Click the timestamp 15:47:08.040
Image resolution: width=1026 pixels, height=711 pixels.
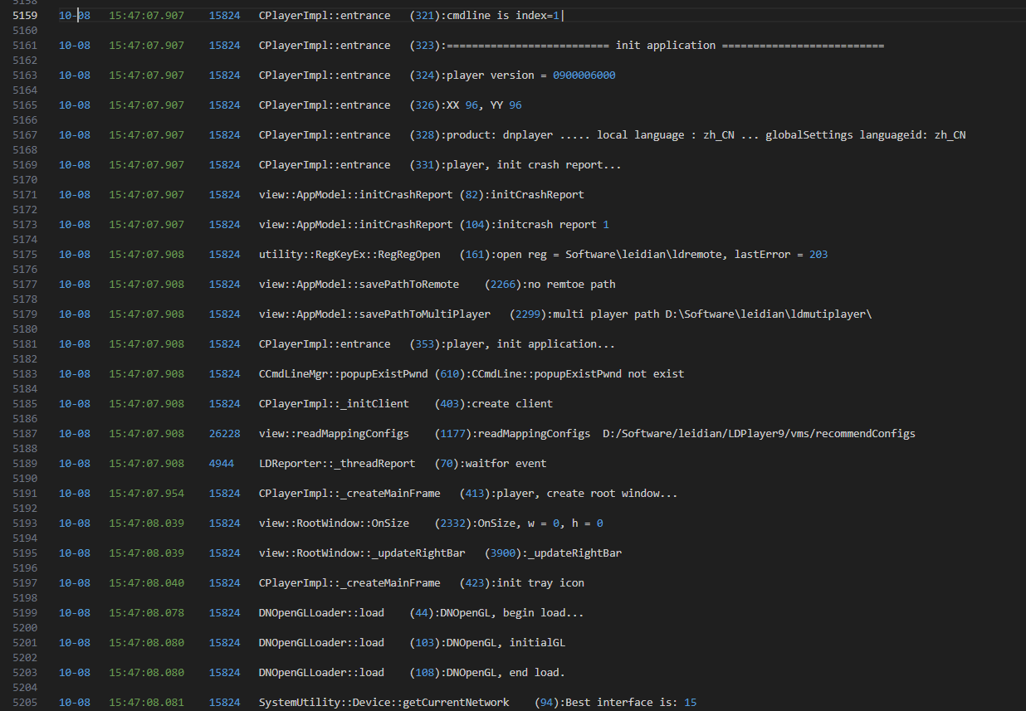click(146, 583)
